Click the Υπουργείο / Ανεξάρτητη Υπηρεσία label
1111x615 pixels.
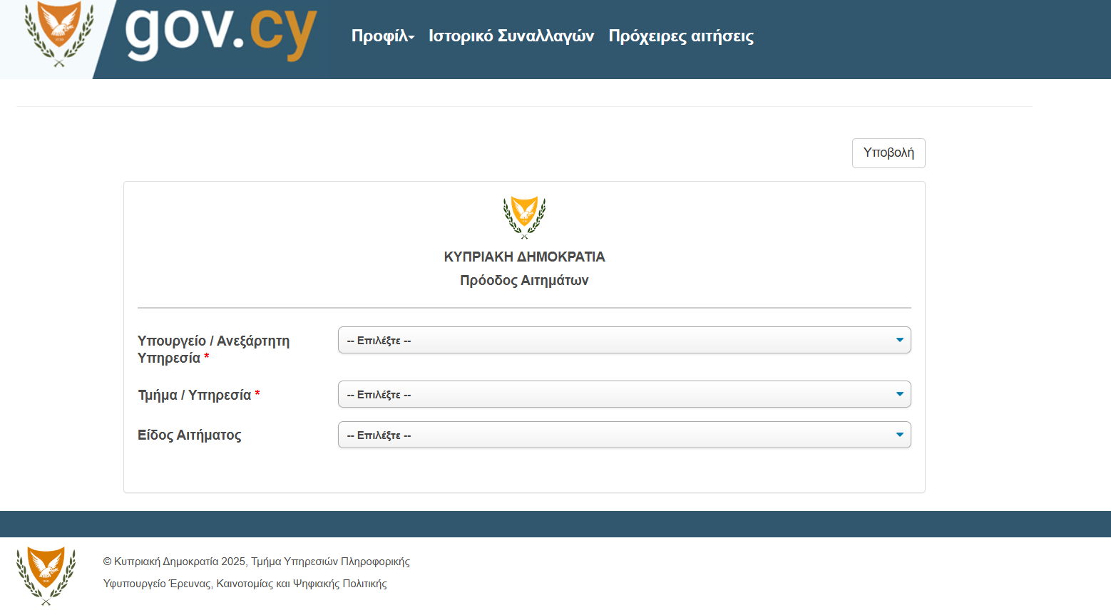(x=213, y=349)
